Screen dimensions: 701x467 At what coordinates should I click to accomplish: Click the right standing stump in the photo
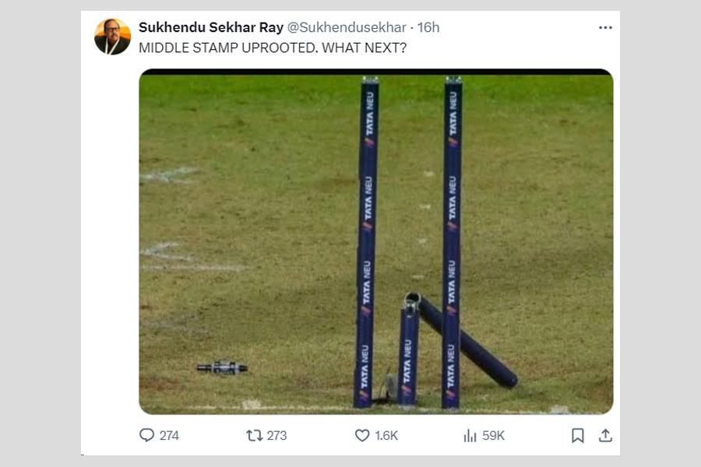pyautogui.click(x=453, y=241)
